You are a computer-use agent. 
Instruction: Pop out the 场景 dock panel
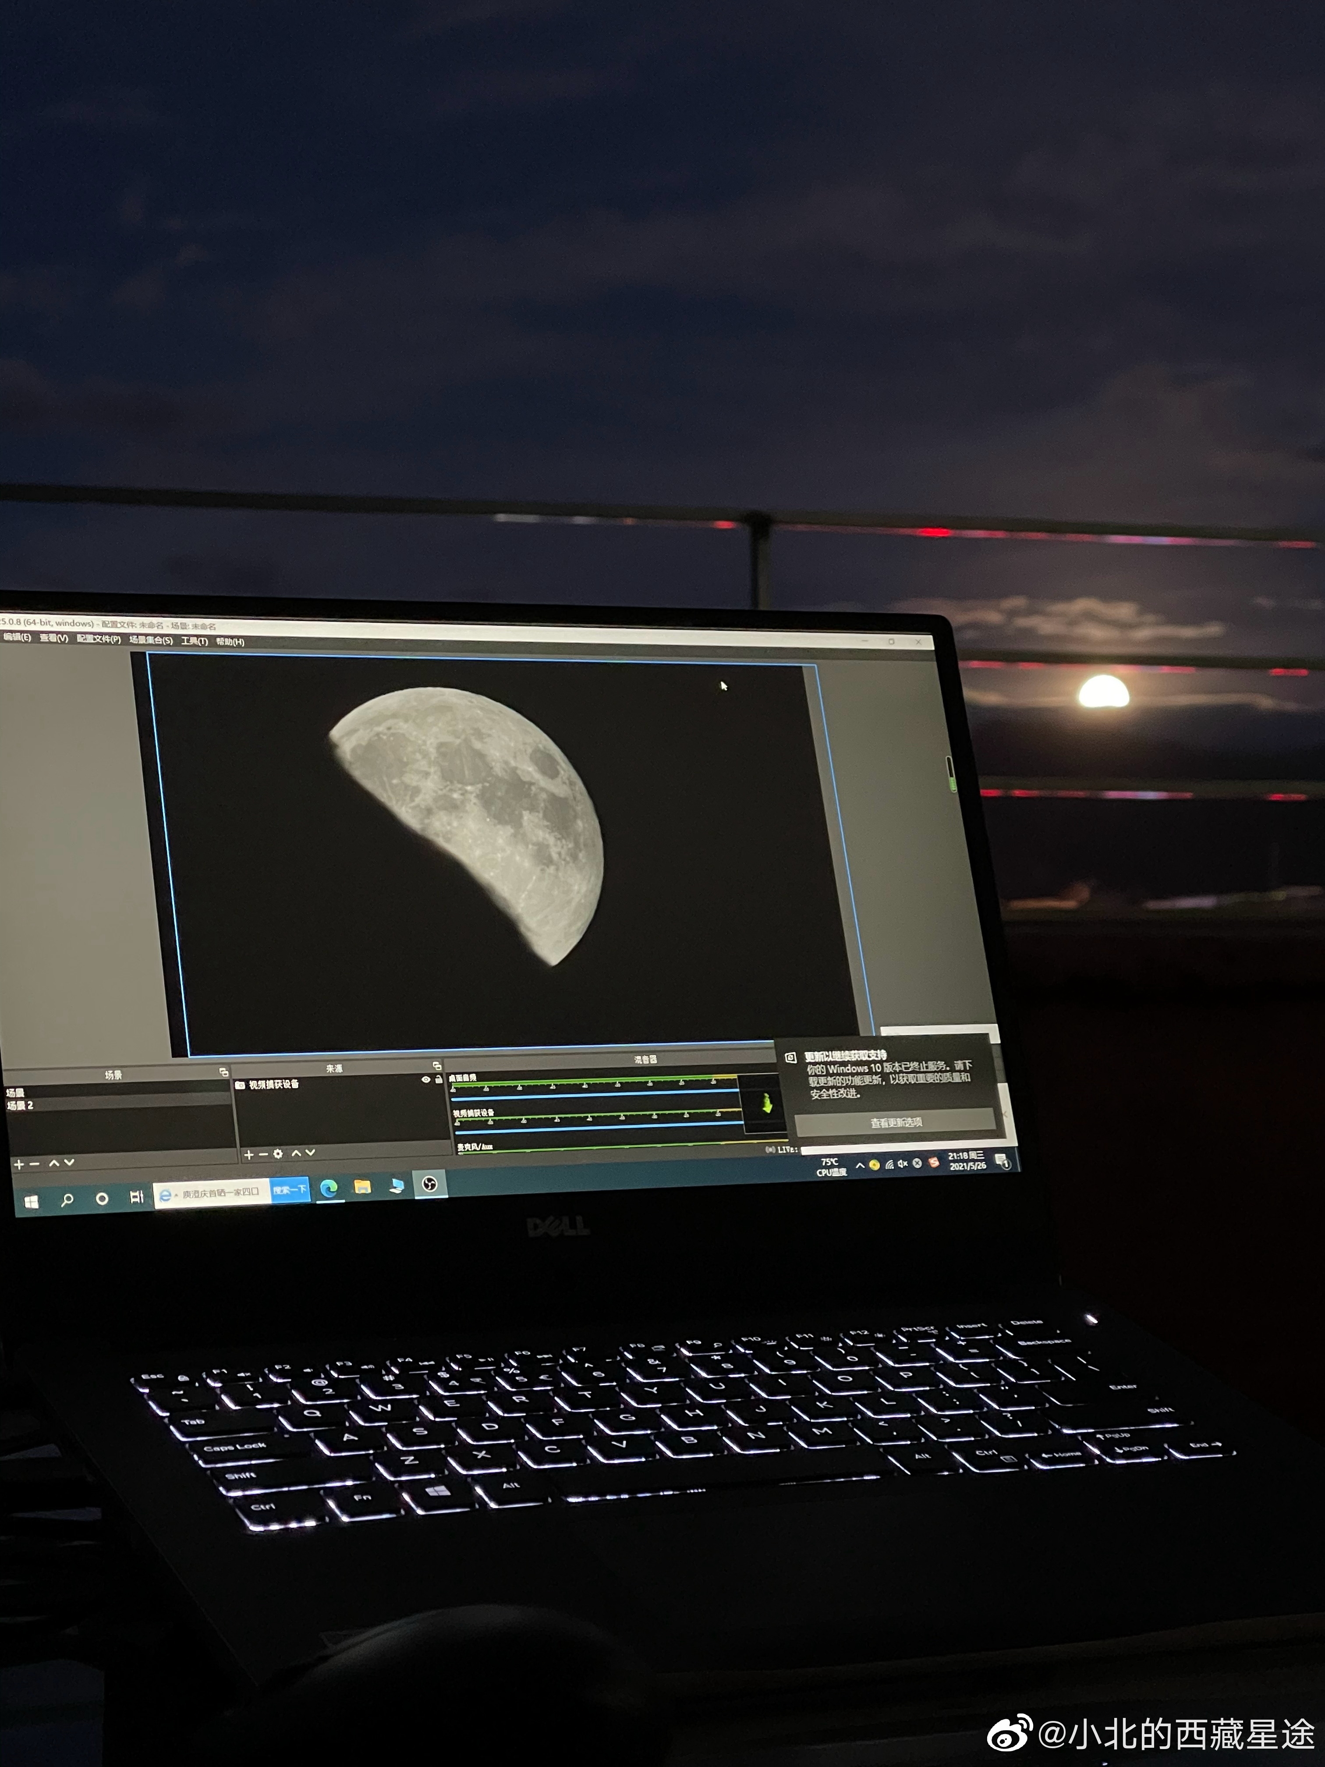click(x=223, y=1072)
